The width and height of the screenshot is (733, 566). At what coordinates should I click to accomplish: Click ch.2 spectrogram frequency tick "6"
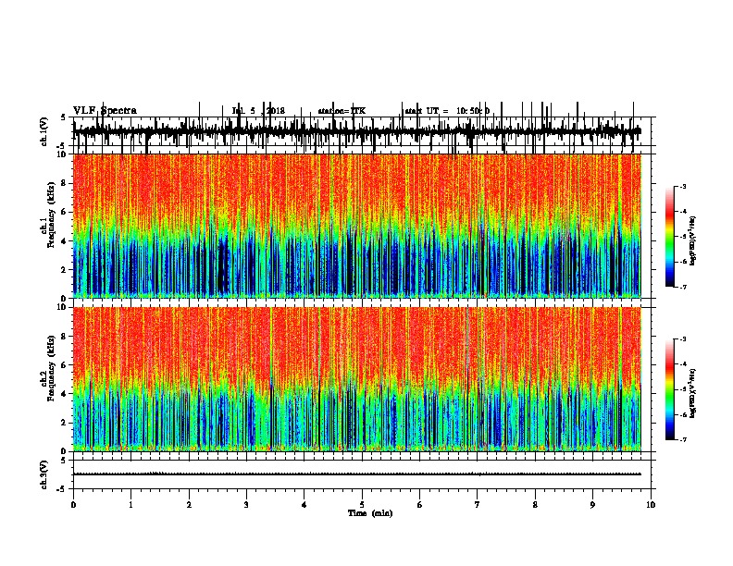point(65,365)
